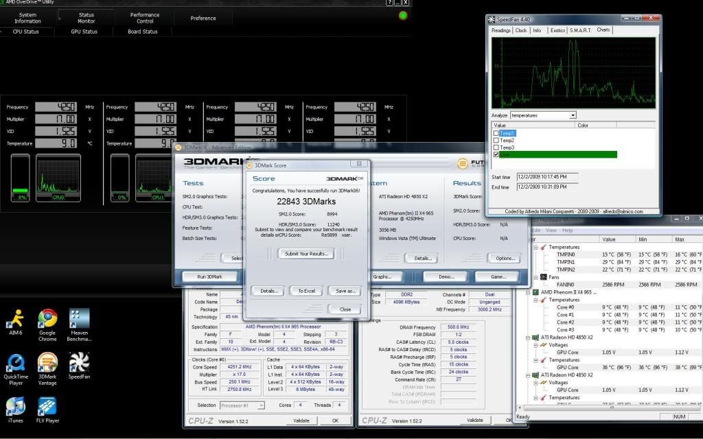Enable the Temp1 checkbox in SpeedFan

(x=496, y=133)
